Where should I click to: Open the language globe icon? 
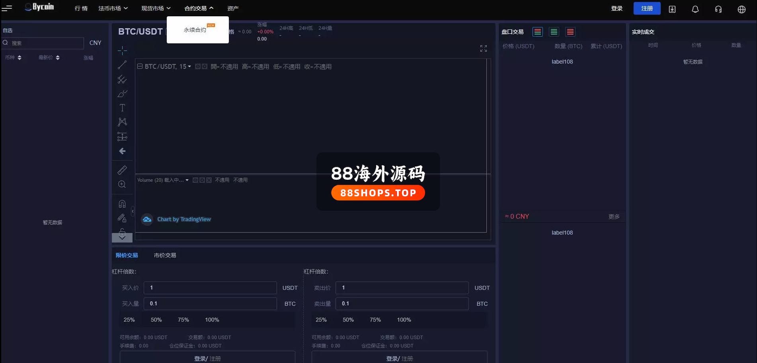741,9
